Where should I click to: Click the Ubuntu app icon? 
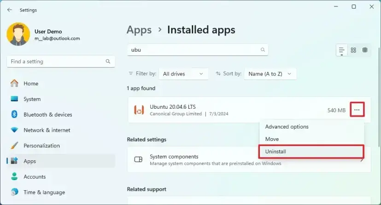point(139,110)
